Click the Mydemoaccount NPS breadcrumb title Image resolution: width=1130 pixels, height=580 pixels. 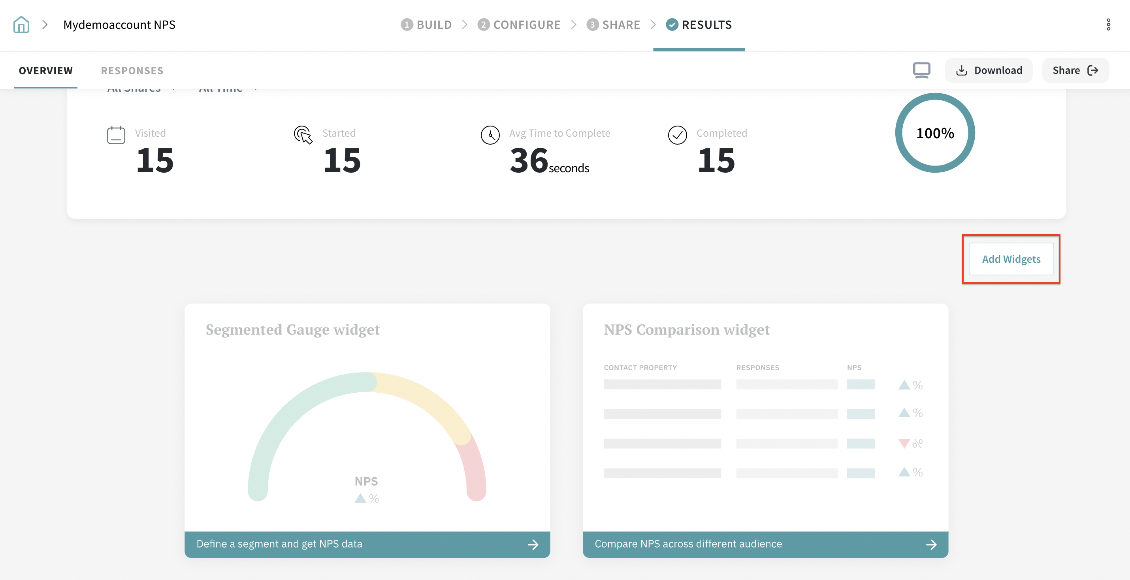119,24
